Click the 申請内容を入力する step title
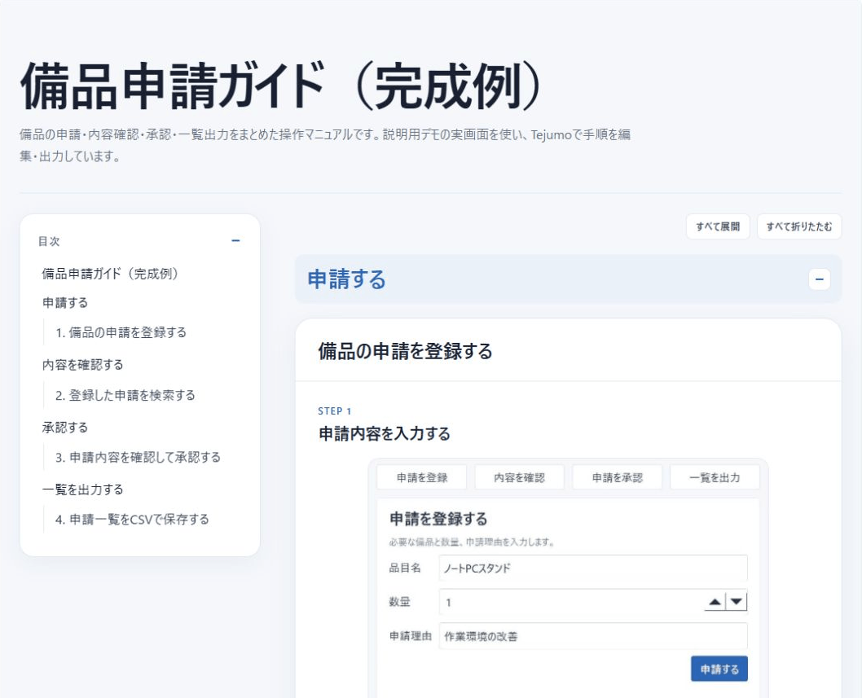This screenshot has height=698, width=862. coord(385,433)
